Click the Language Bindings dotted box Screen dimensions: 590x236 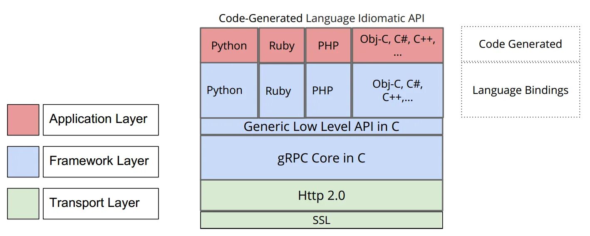[520, 90]
